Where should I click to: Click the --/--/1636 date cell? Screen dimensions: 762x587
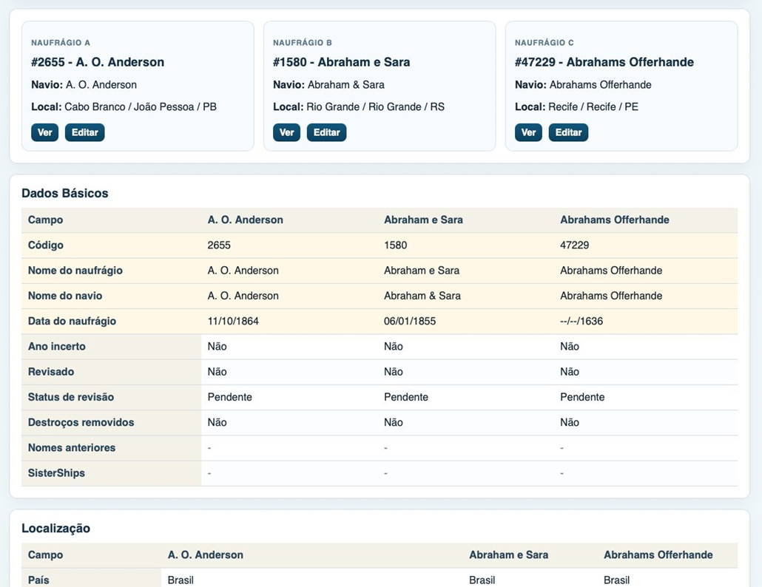pyautogui.click(x=646, y=321)
